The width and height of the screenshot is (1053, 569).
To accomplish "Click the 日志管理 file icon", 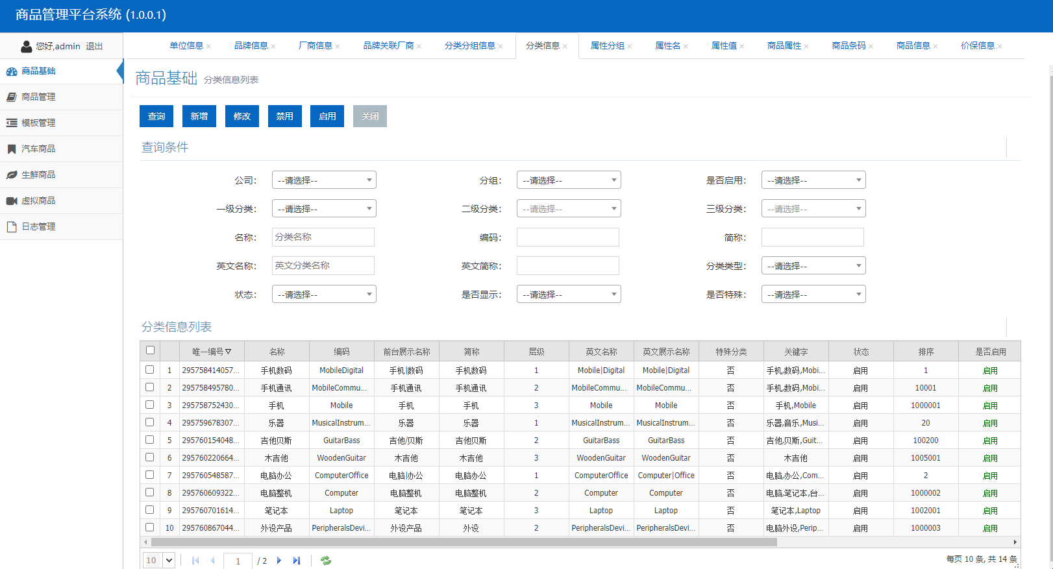I will click(12, 227).
